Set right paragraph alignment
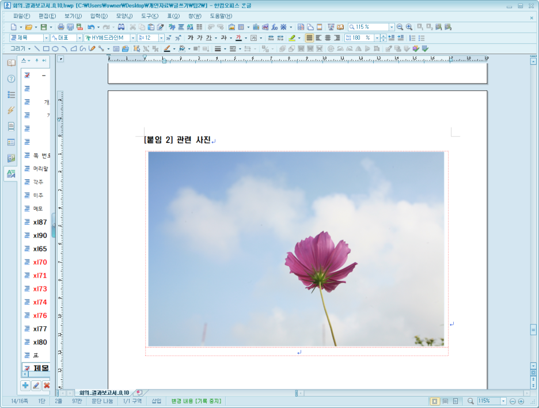This screenshot has width=539, height=408. (x=337, y=38)
